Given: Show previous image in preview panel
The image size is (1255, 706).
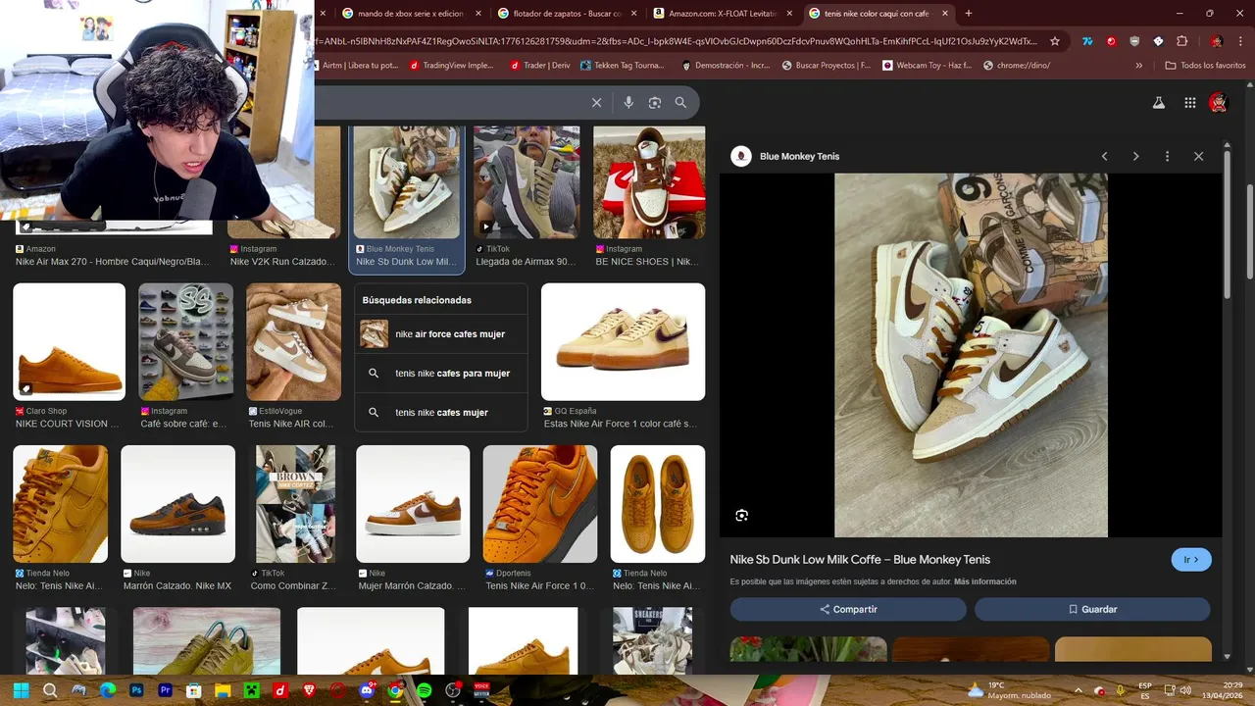Looking at the screenshot, I should [1105, 156].
